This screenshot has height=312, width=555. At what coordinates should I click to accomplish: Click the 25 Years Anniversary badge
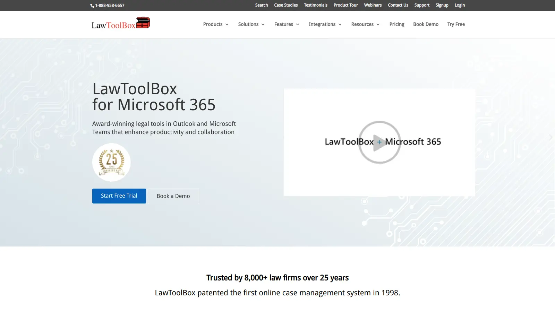[x=111, y=162]
